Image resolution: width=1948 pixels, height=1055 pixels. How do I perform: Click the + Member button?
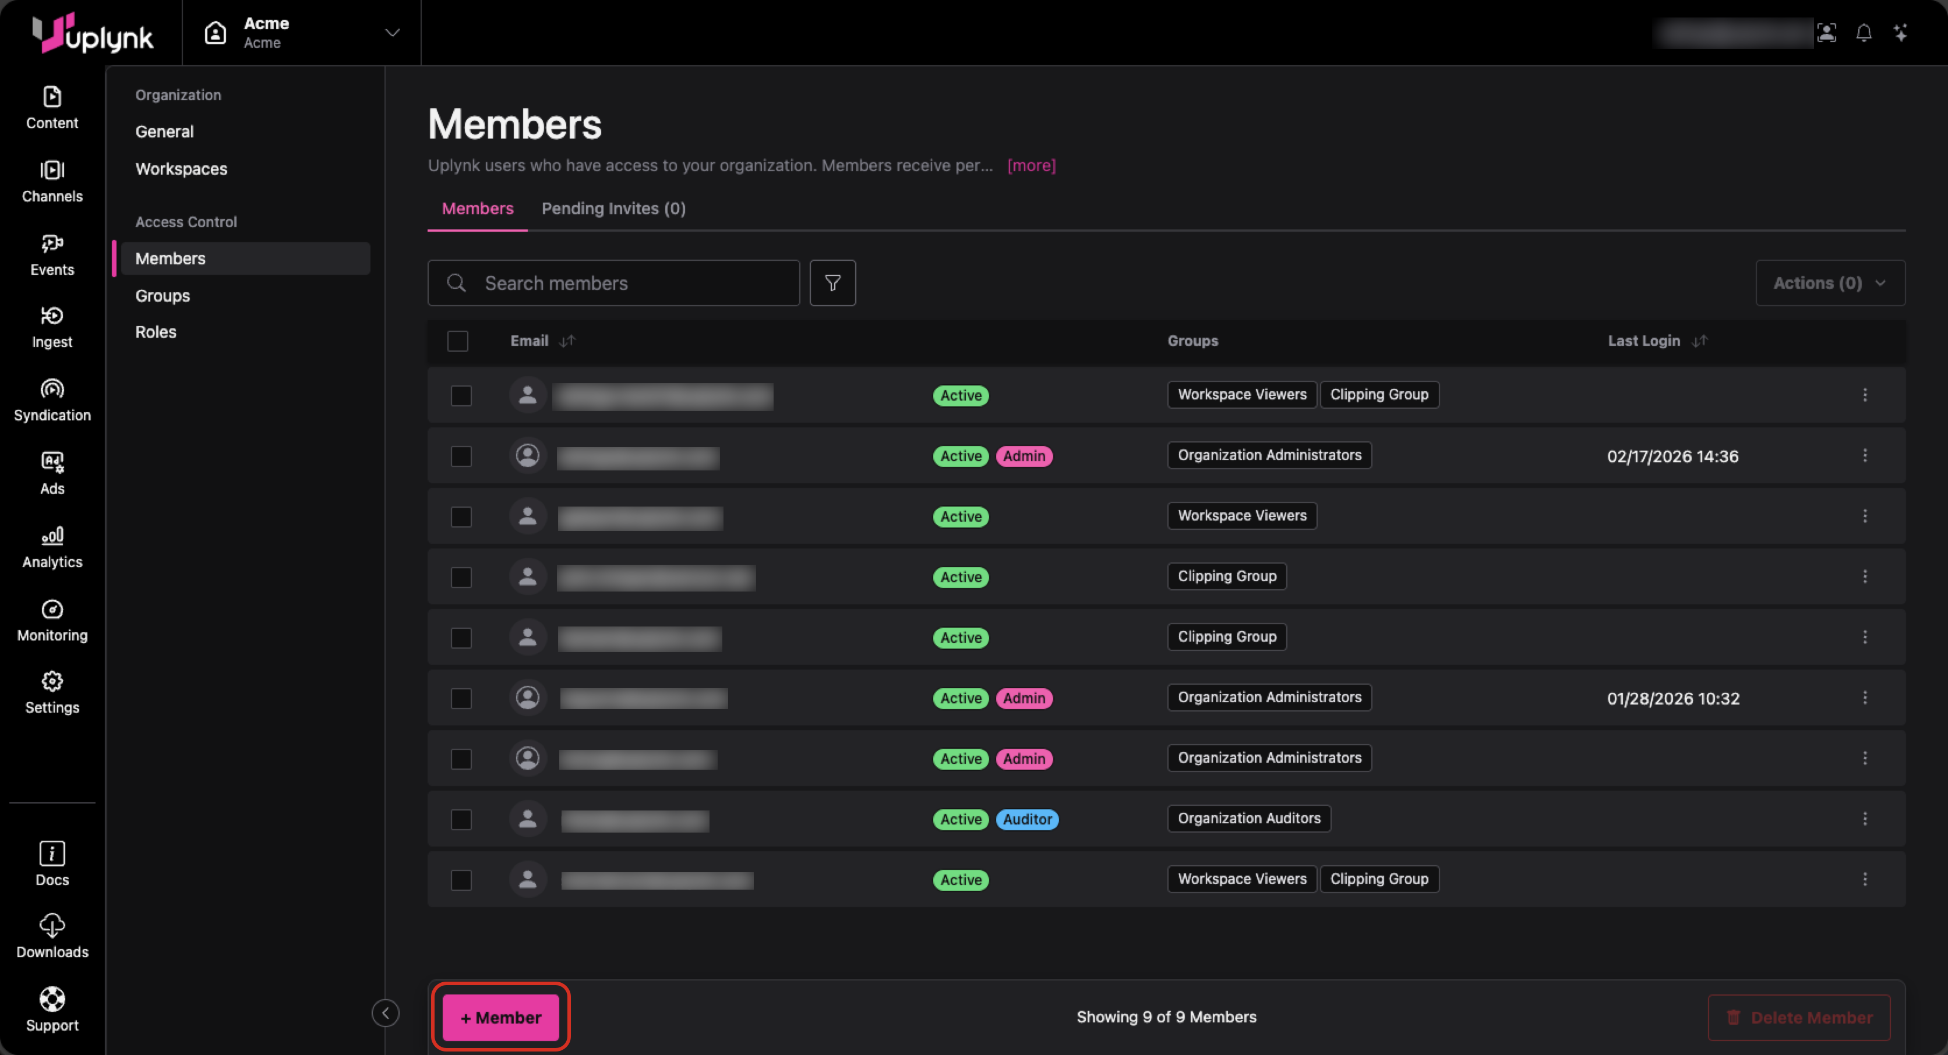coord(500,1017)
